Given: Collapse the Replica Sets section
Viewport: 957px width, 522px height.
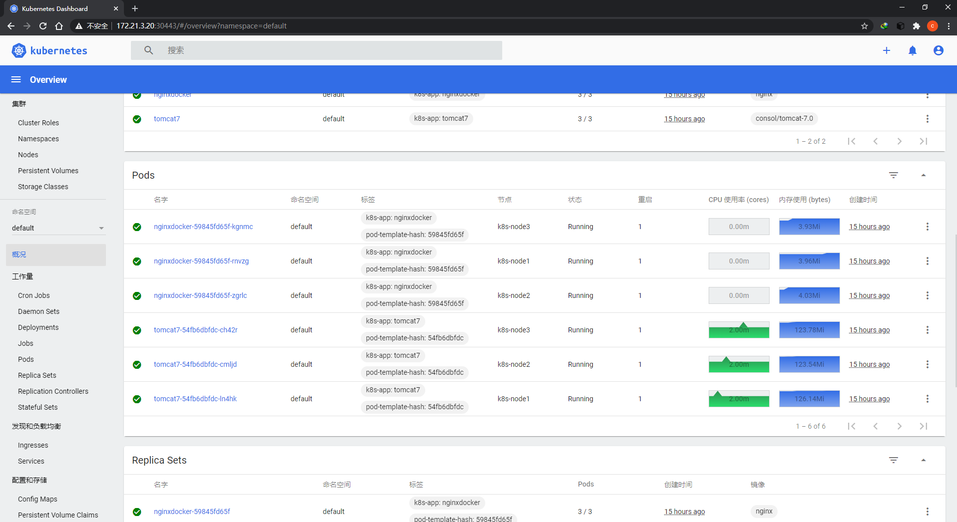Looking at the screenshot, I should pos(924,460).
